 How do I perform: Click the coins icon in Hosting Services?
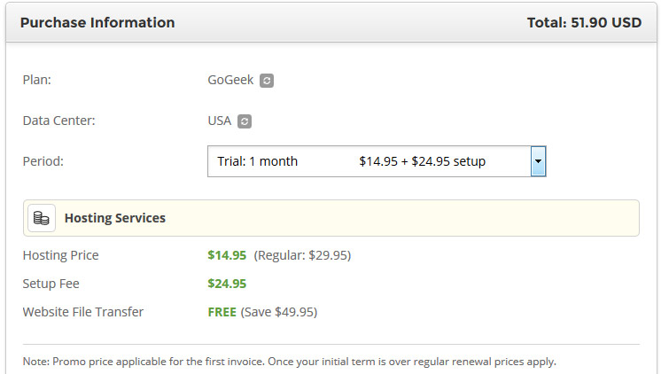pyautogui.click(x=42, y=218)
